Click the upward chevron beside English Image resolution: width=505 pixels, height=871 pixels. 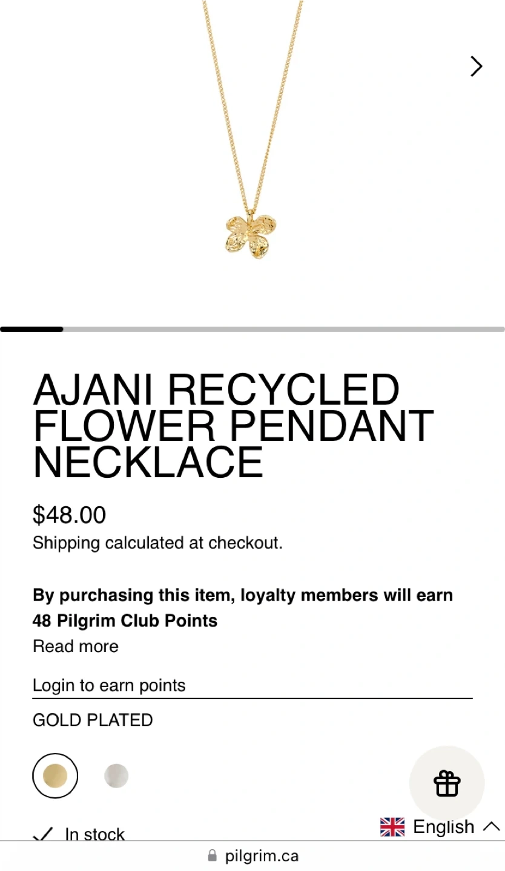(x=491, y=827)
